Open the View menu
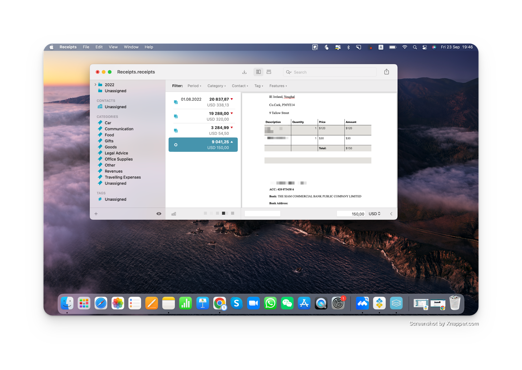This screenshot has width=522, height=370. [113, 47]
